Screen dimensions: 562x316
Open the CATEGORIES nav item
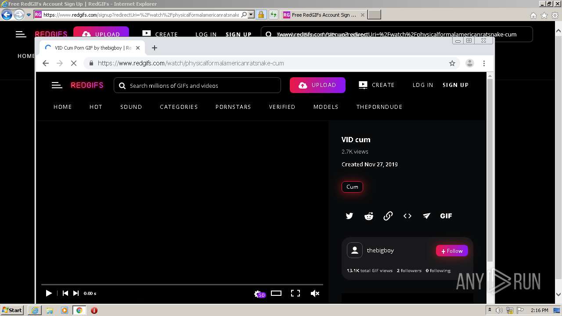point(179,107)
